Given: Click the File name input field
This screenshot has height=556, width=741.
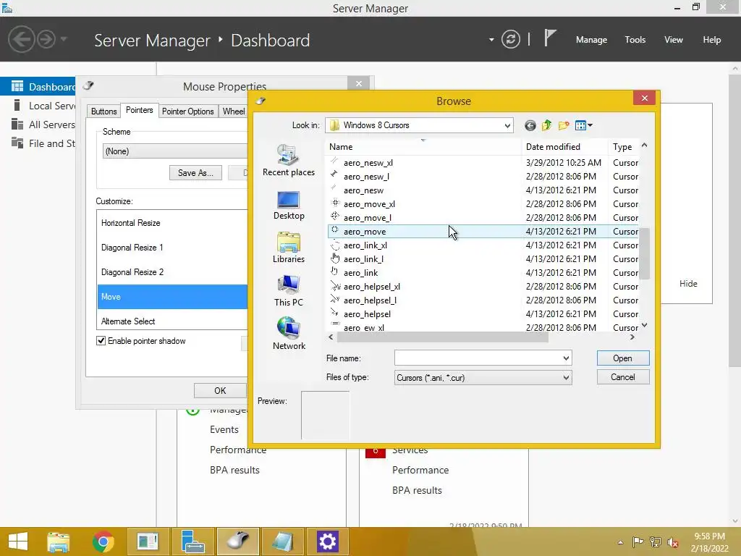Looking at the screenshot, I should 478,358.
